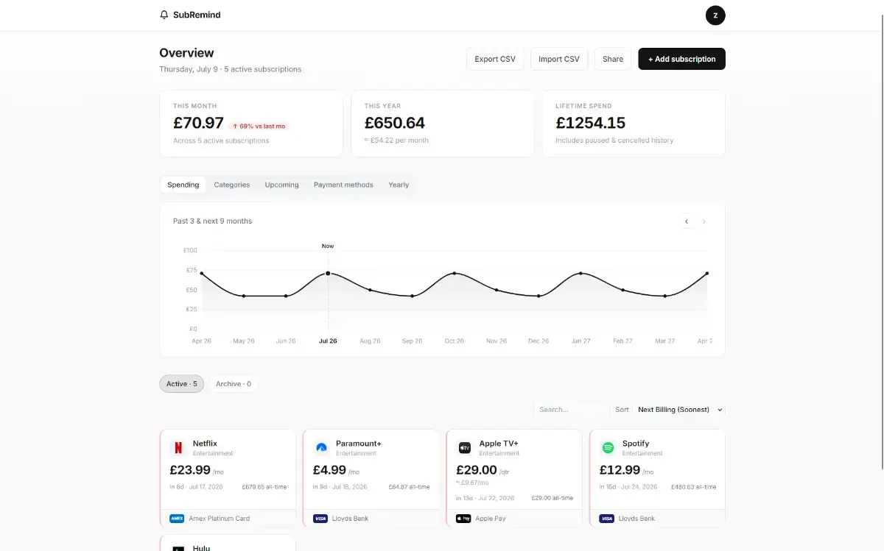Click the Now marker on the chart

click(328, 246)
